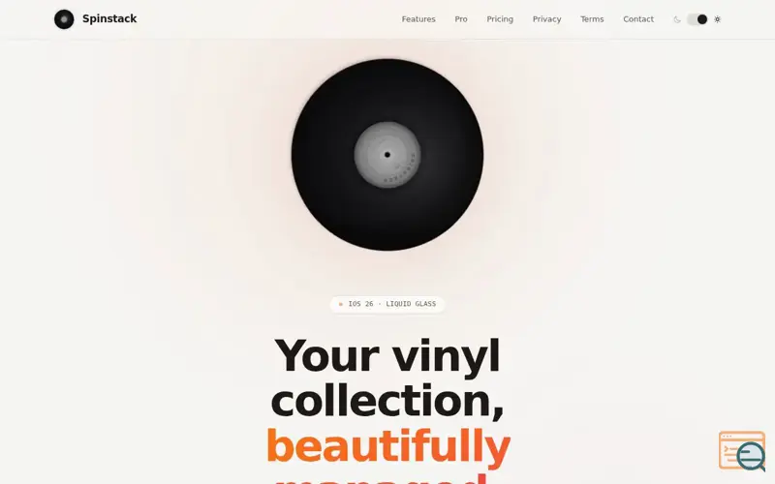Toggle the light/dark theme switch
Viewport: 775px width, 484px height.
tap(697, 19)
